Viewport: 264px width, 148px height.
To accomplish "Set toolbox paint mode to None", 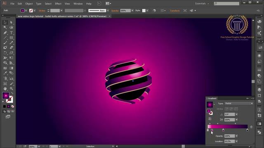I will [12, 106].
